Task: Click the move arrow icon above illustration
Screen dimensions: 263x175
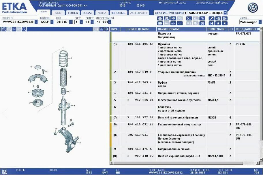Action: click(x=106, y=29)
